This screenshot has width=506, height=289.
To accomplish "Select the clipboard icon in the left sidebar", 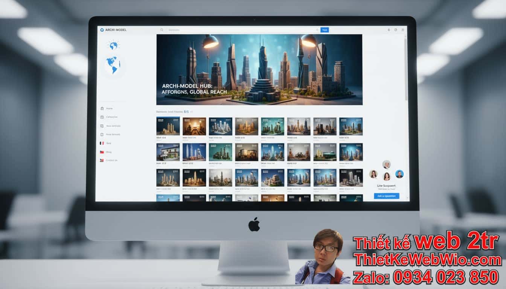I will [x=102, y=134].
